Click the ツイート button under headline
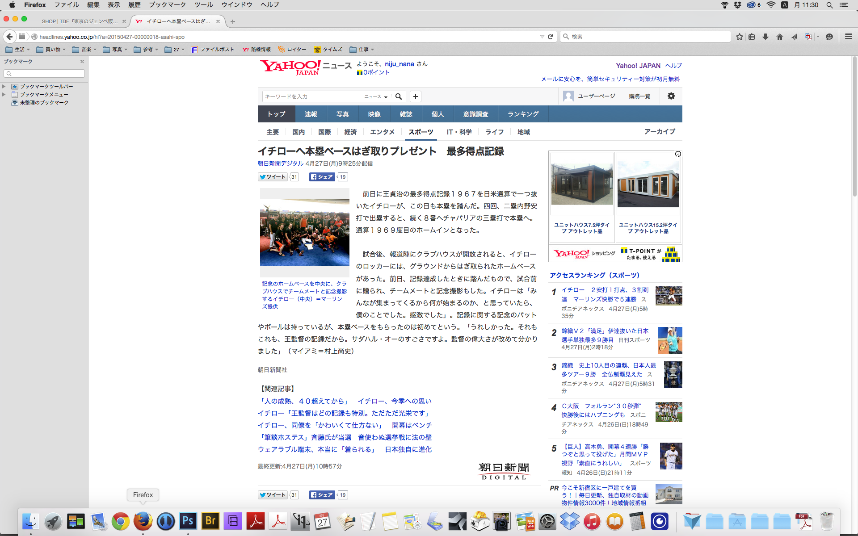 point(273,177)
